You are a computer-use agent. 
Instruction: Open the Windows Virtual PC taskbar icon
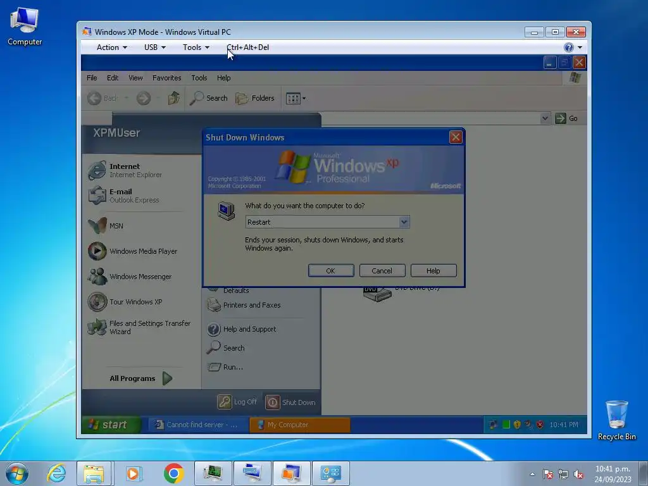(x=291, y=473)
